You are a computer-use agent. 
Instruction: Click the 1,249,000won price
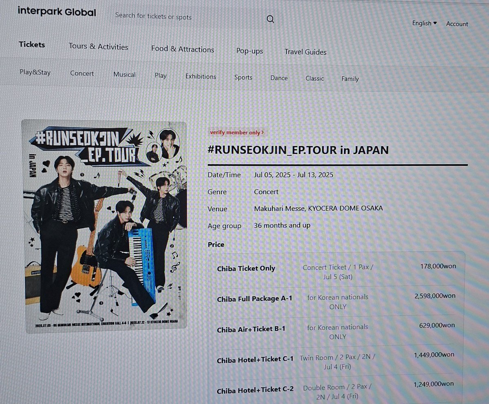[434, 384]
